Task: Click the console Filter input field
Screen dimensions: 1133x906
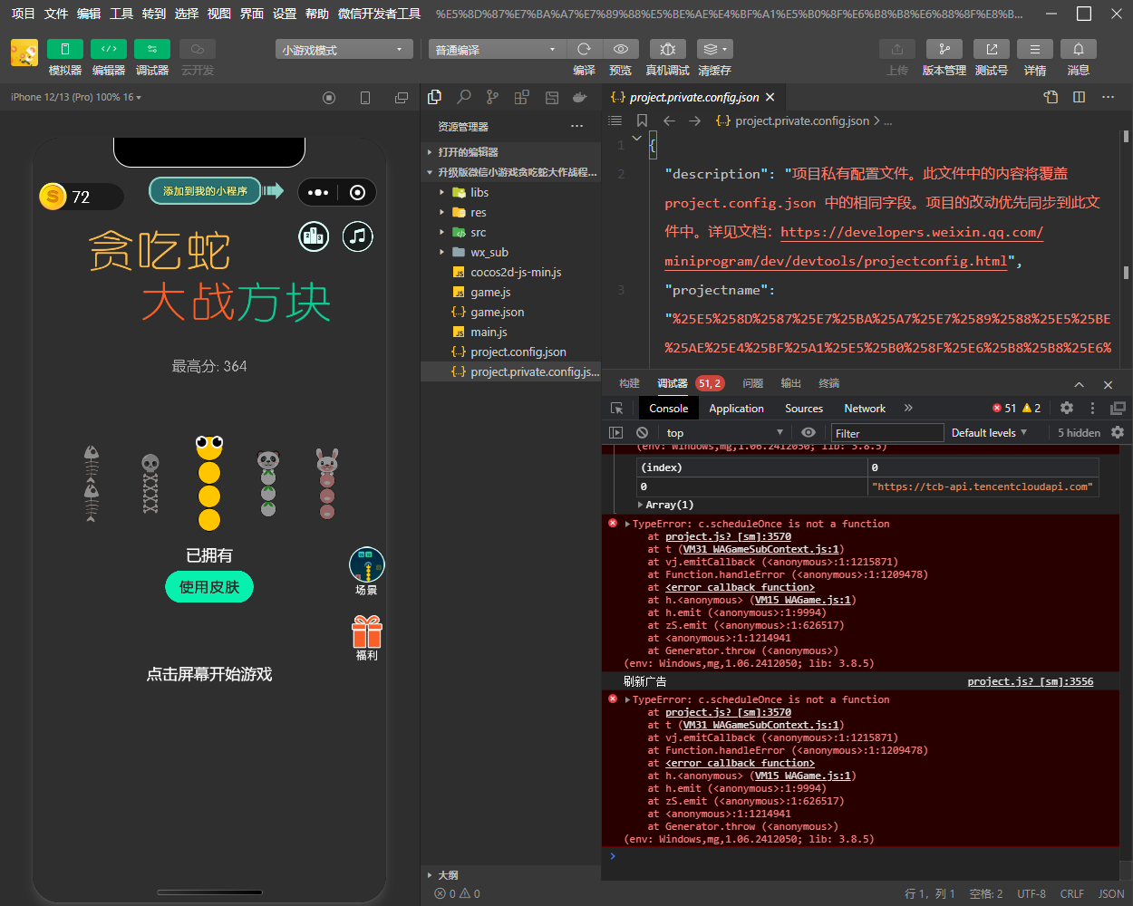Action: tap(886, 433)
